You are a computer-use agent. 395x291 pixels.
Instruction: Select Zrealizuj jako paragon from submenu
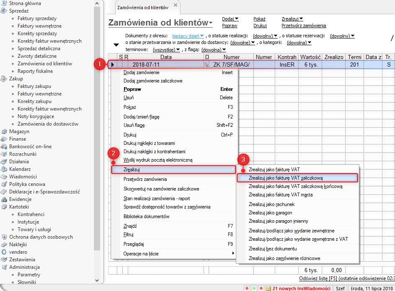point(270,213)
